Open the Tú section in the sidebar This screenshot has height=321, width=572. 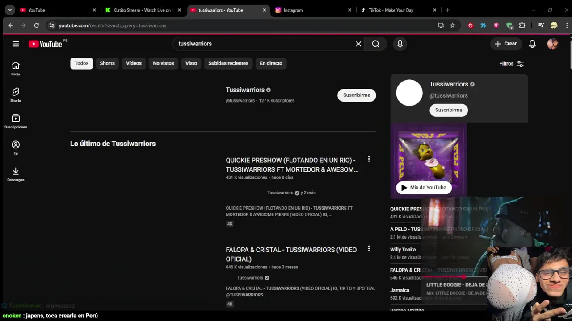(x=16, y=148)
